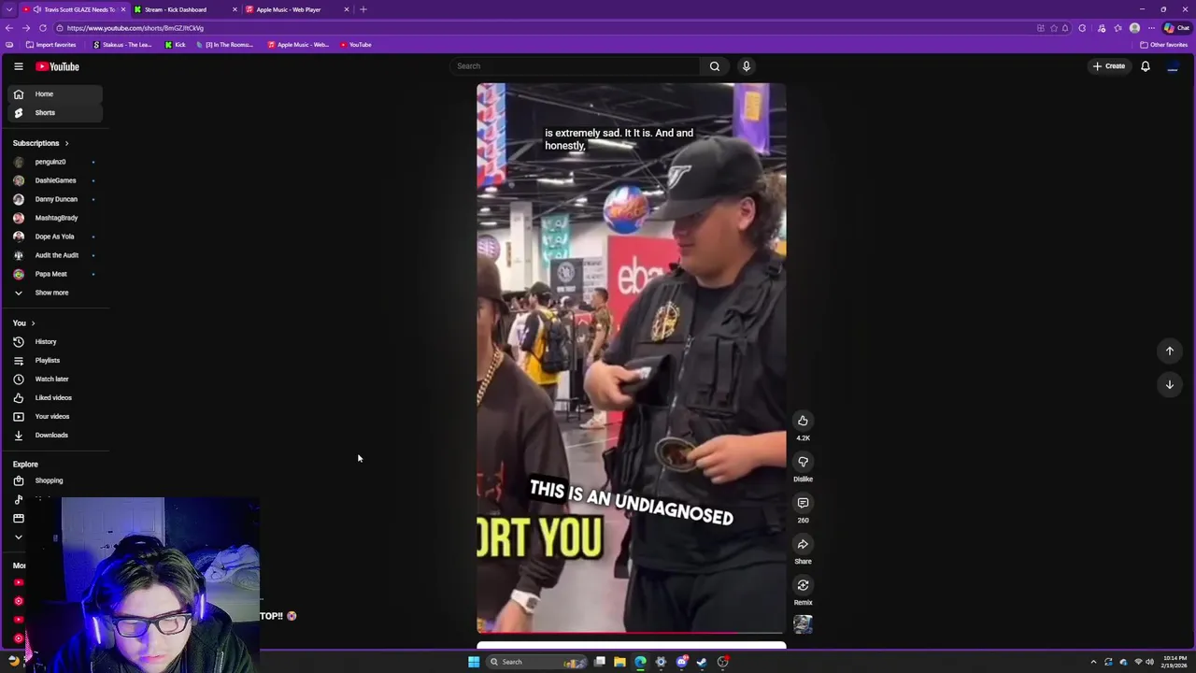Open YouTube notifications bell
This screenshot has width=1196, height=673.
(x=1145, y=66)
